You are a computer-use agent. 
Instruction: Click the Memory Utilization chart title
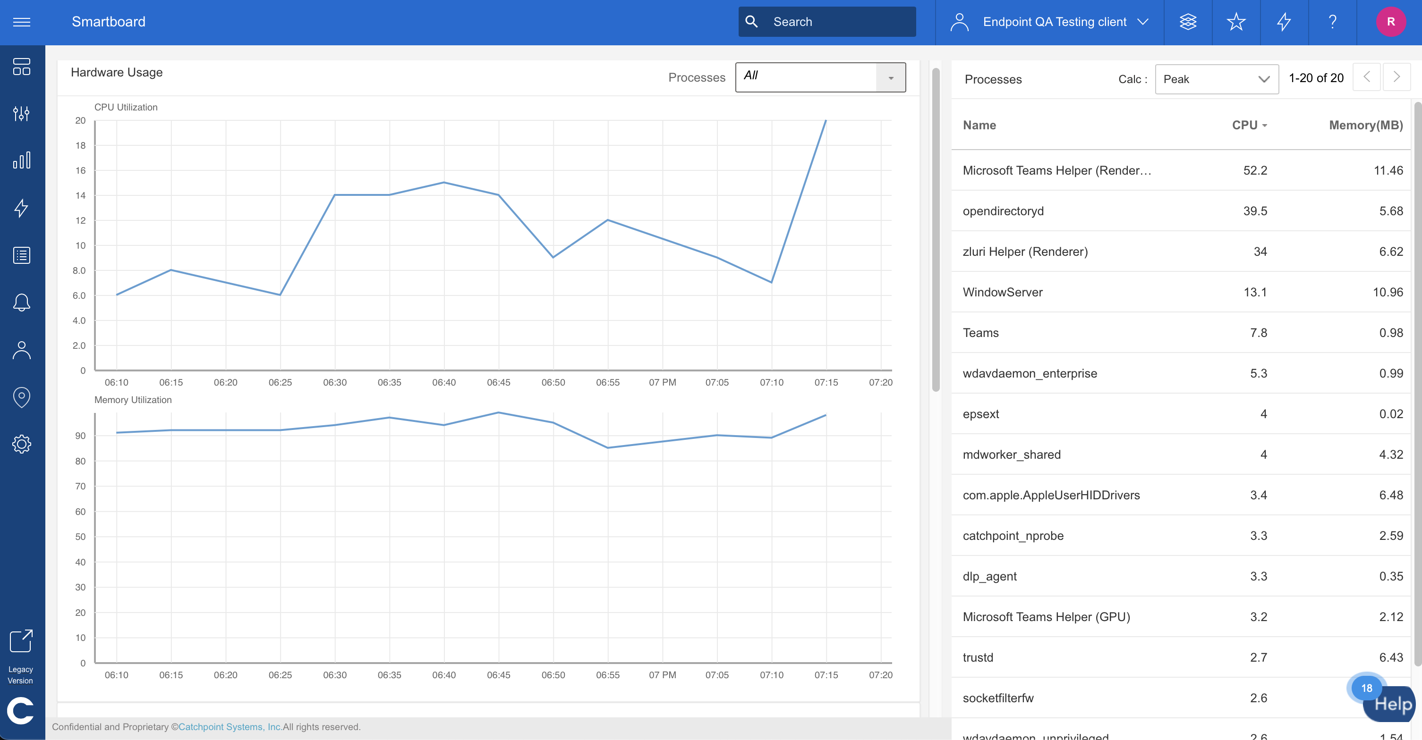133,400
